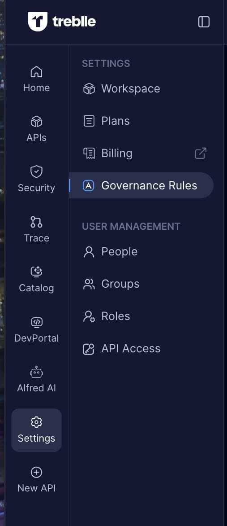Click the Alfred AI label
Viewport: 227px width, 526px height.
36,388
